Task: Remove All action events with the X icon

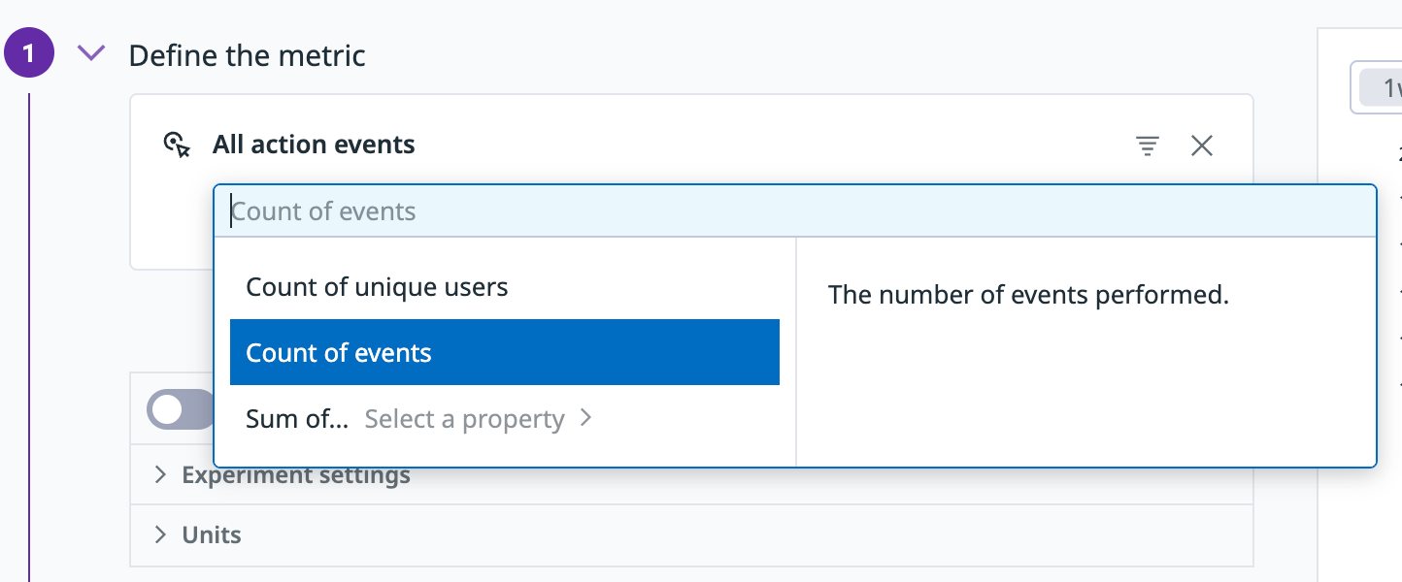Action: (1202, 146)
